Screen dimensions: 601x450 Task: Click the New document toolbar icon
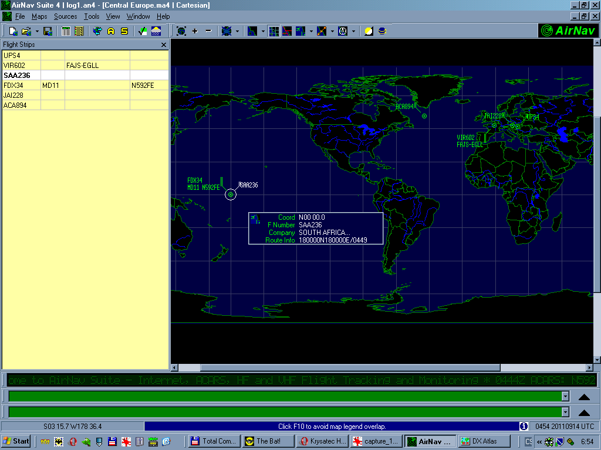click(13, 31)
